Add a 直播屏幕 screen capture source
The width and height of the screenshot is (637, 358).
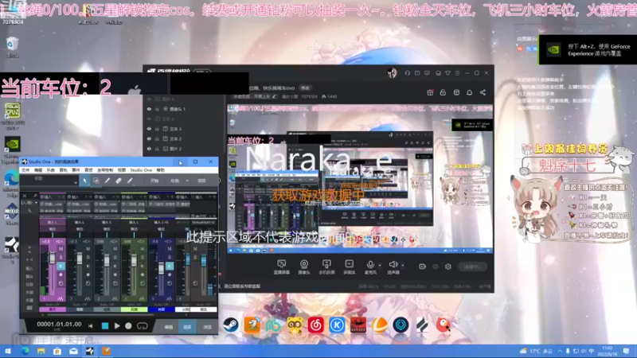point(281,267)
